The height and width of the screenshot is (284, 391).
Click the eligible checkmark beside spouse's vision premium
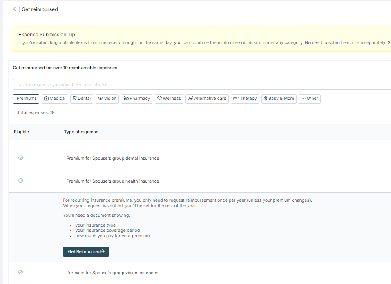[x=20, y=272]
